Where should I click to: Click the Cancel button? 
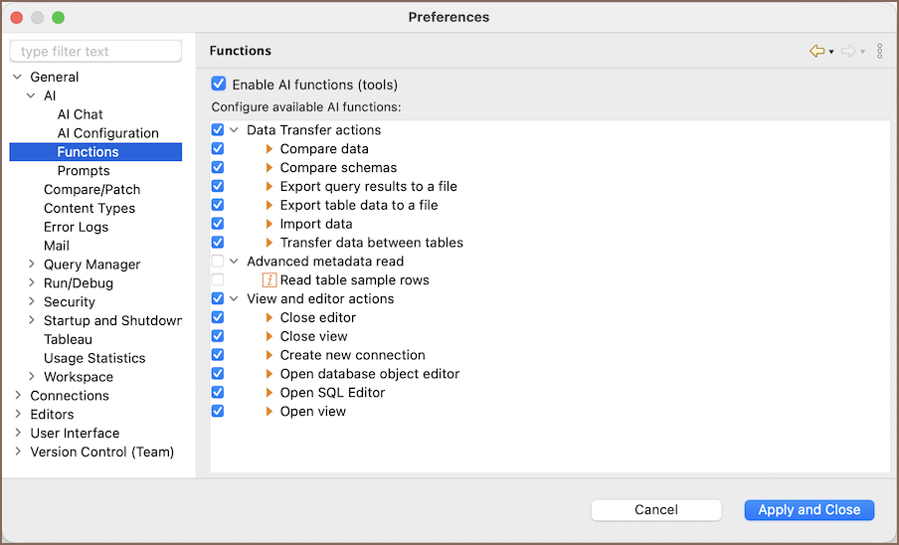tap(656, 510)
